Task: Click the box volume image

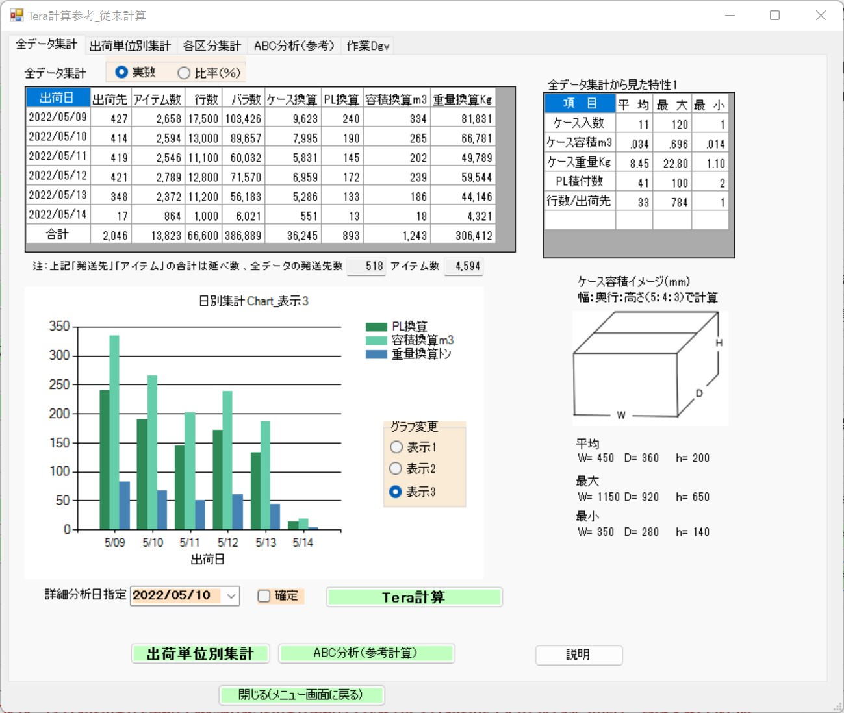Action: [649, 368]
